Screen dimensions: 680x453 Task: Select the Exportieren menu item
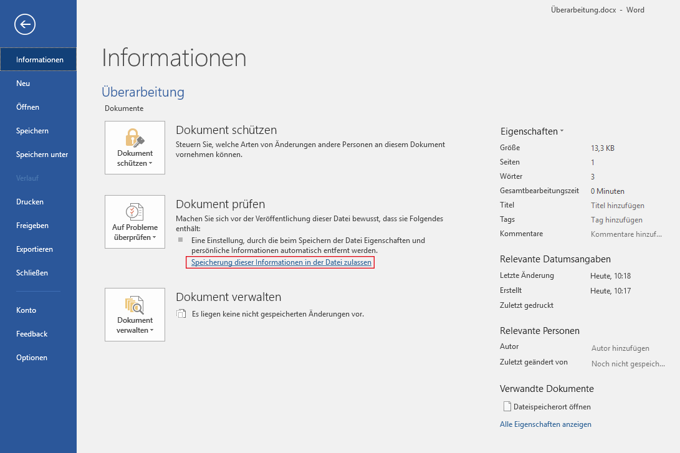point(39,249)
